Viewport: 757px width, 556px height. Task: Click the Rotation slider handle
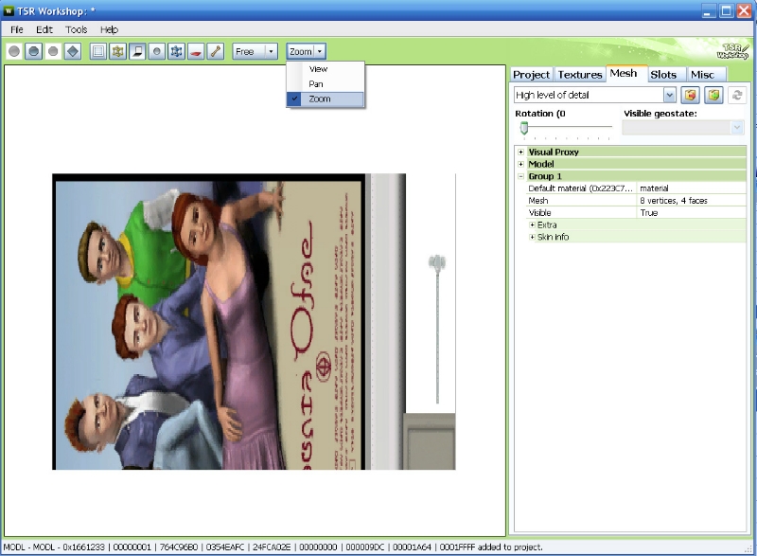(523, 128)
